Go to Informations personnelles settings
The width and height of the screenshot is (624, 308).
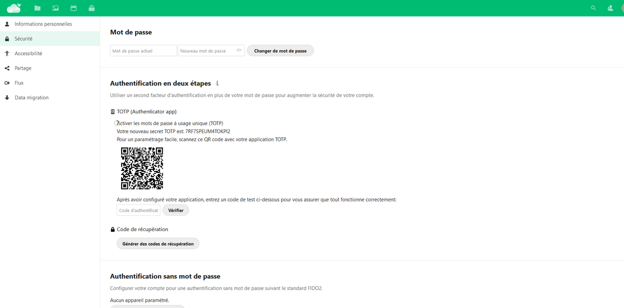point(50,24)
